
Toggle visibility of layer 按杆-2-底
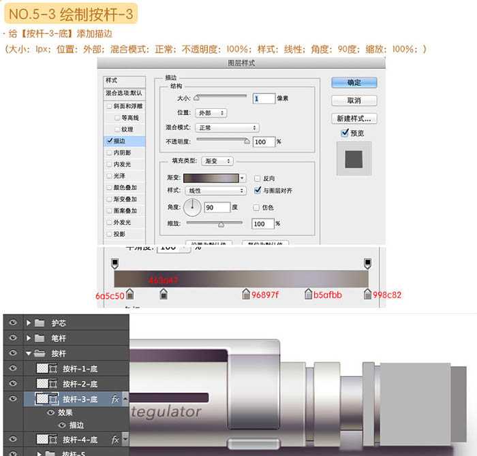pyautogui.click(x=13, y=383)
